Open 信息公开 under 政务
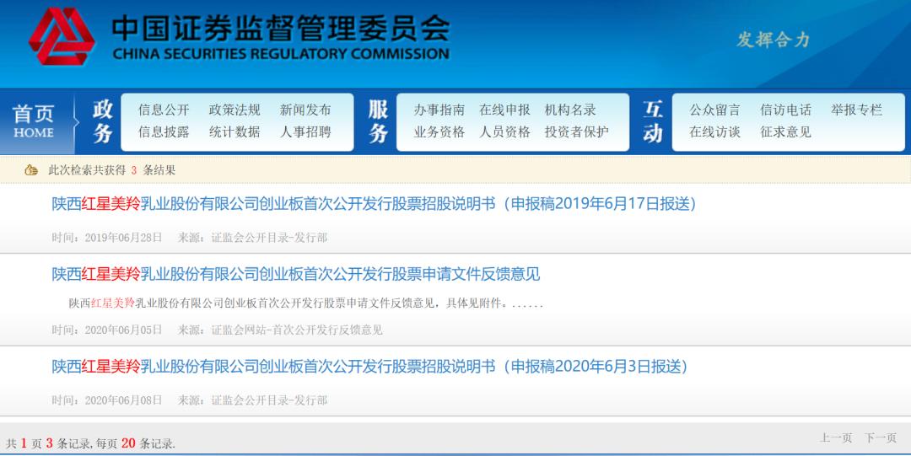 click(164, 110)
